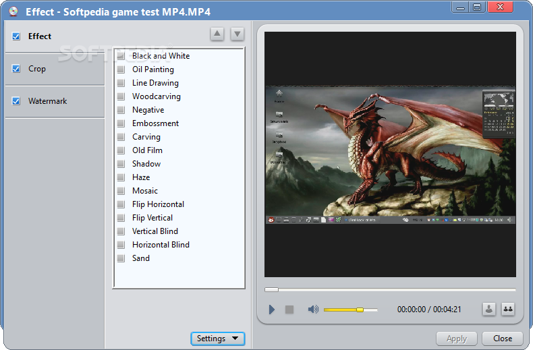Check the Sand effect box
Viewport: 533px width, 350px height.
pos(121,258)
